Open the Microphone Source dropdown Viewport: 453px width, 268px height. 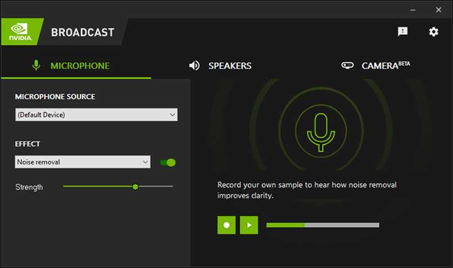pyautogui.click(x=96, y=115)
